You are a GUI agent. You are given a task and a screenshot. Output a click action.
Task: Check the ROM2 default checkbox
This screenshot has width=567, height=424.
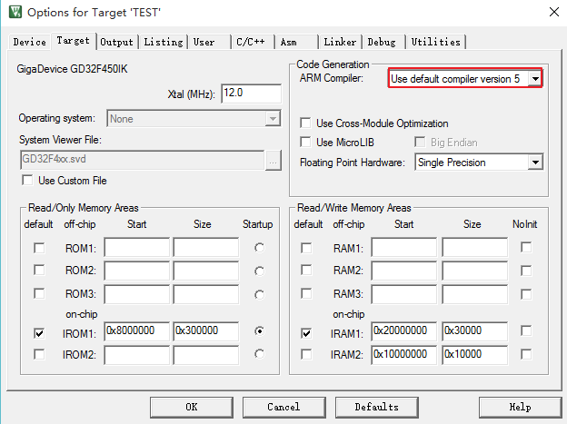pyautogui.click(x=39, y=270)
